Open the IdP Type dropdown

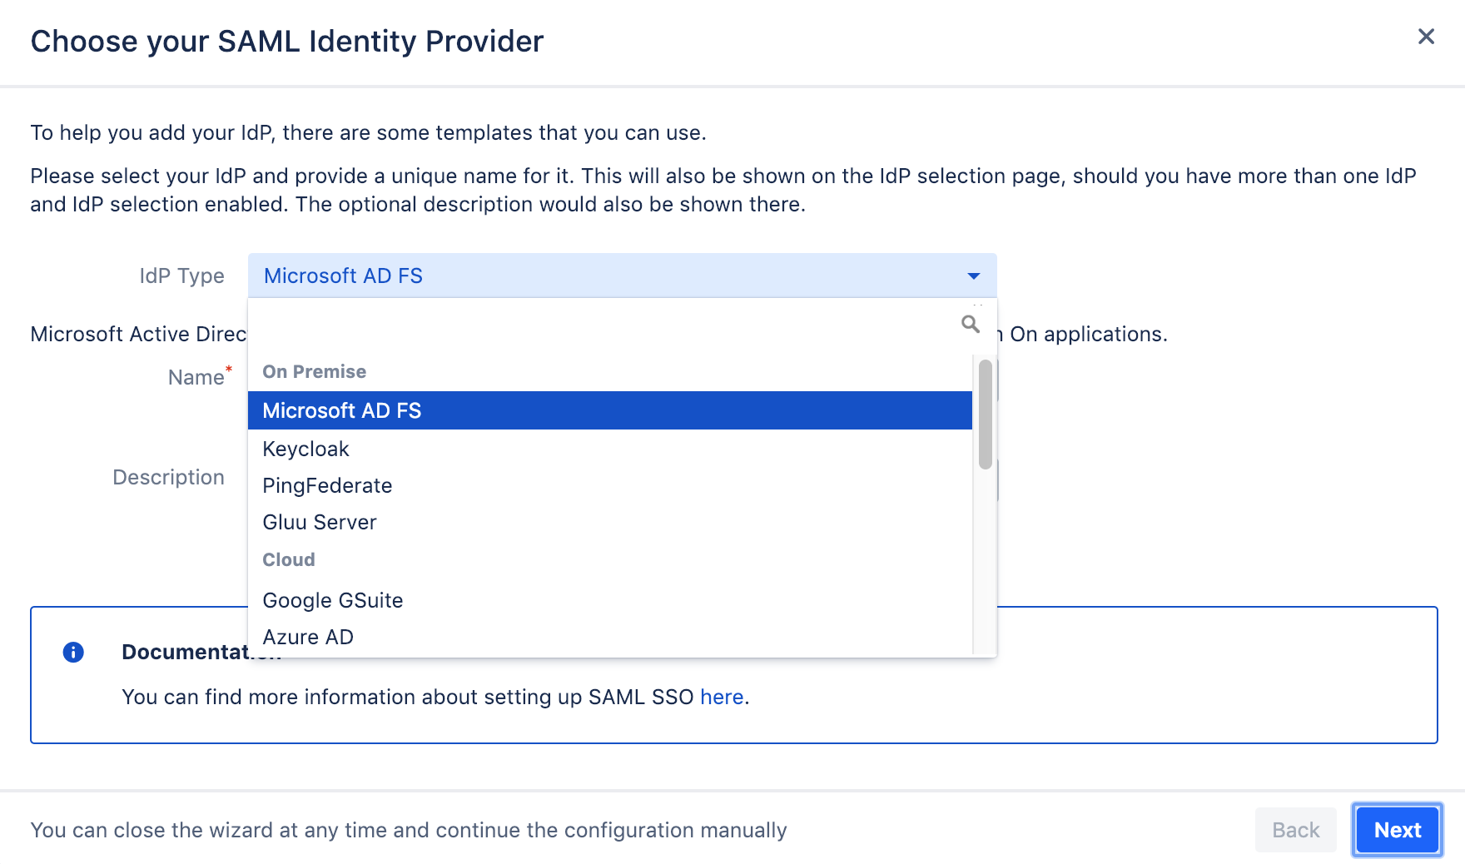pyautogui.click(x=622, y=276)
